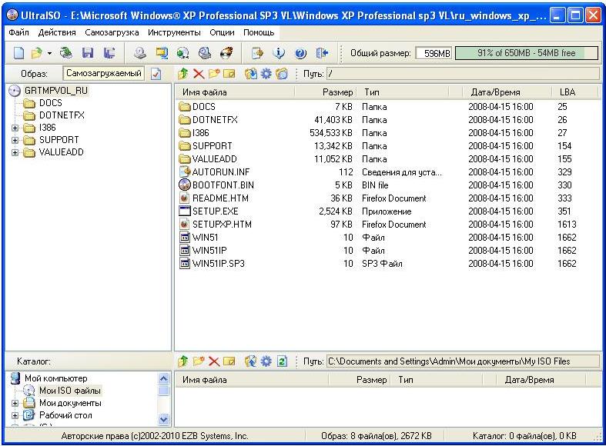Click the blue gear icon in image toolbar
Image resolution: width=606 pixels, height=446 pixels.
[x=266, y=73]
